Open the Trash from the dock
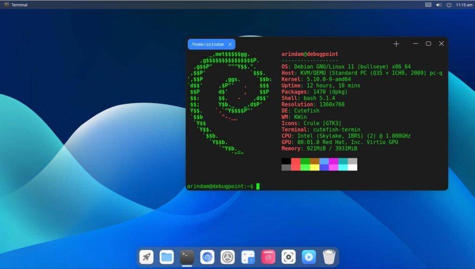Screen dimensions: 475x269 (329, 257)
